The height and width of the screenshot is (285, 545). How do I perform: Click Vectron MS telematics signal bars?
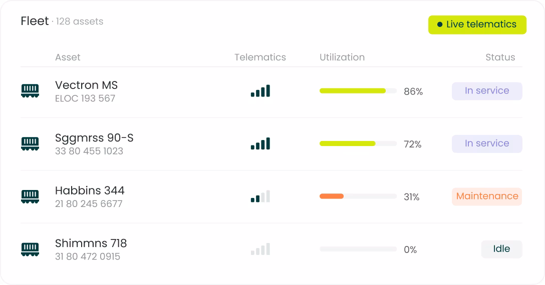[x=260, y=91]
